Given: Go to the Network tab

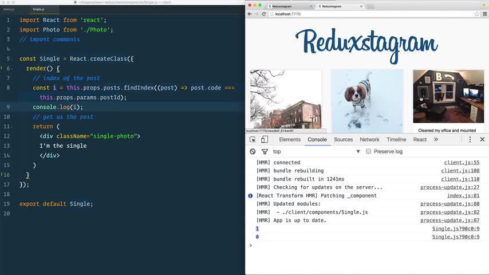Looking at the screenshot, I should click(x=369, y=140).
